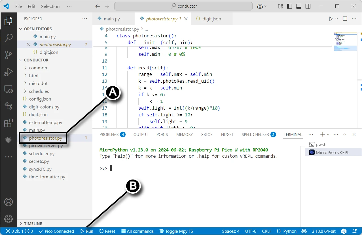Open the Edit menu

[32, 6]
